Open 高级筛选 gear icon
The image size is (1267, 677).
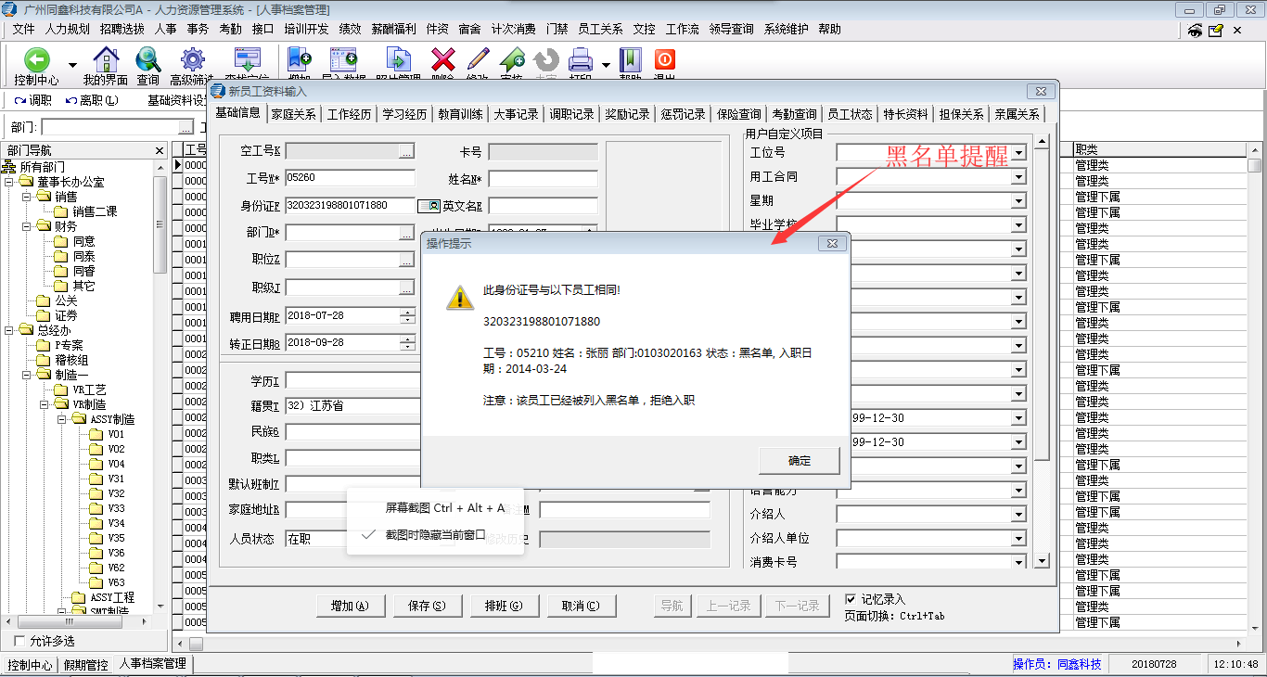coord(192,61)
